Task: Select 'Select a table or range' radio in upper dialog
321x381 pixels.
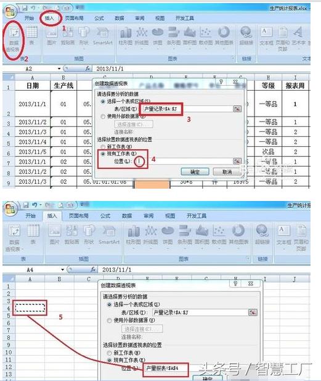Action: 103,101
